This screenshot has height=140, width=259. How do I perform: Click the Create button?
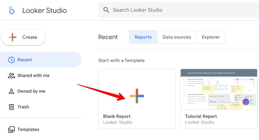23,37
